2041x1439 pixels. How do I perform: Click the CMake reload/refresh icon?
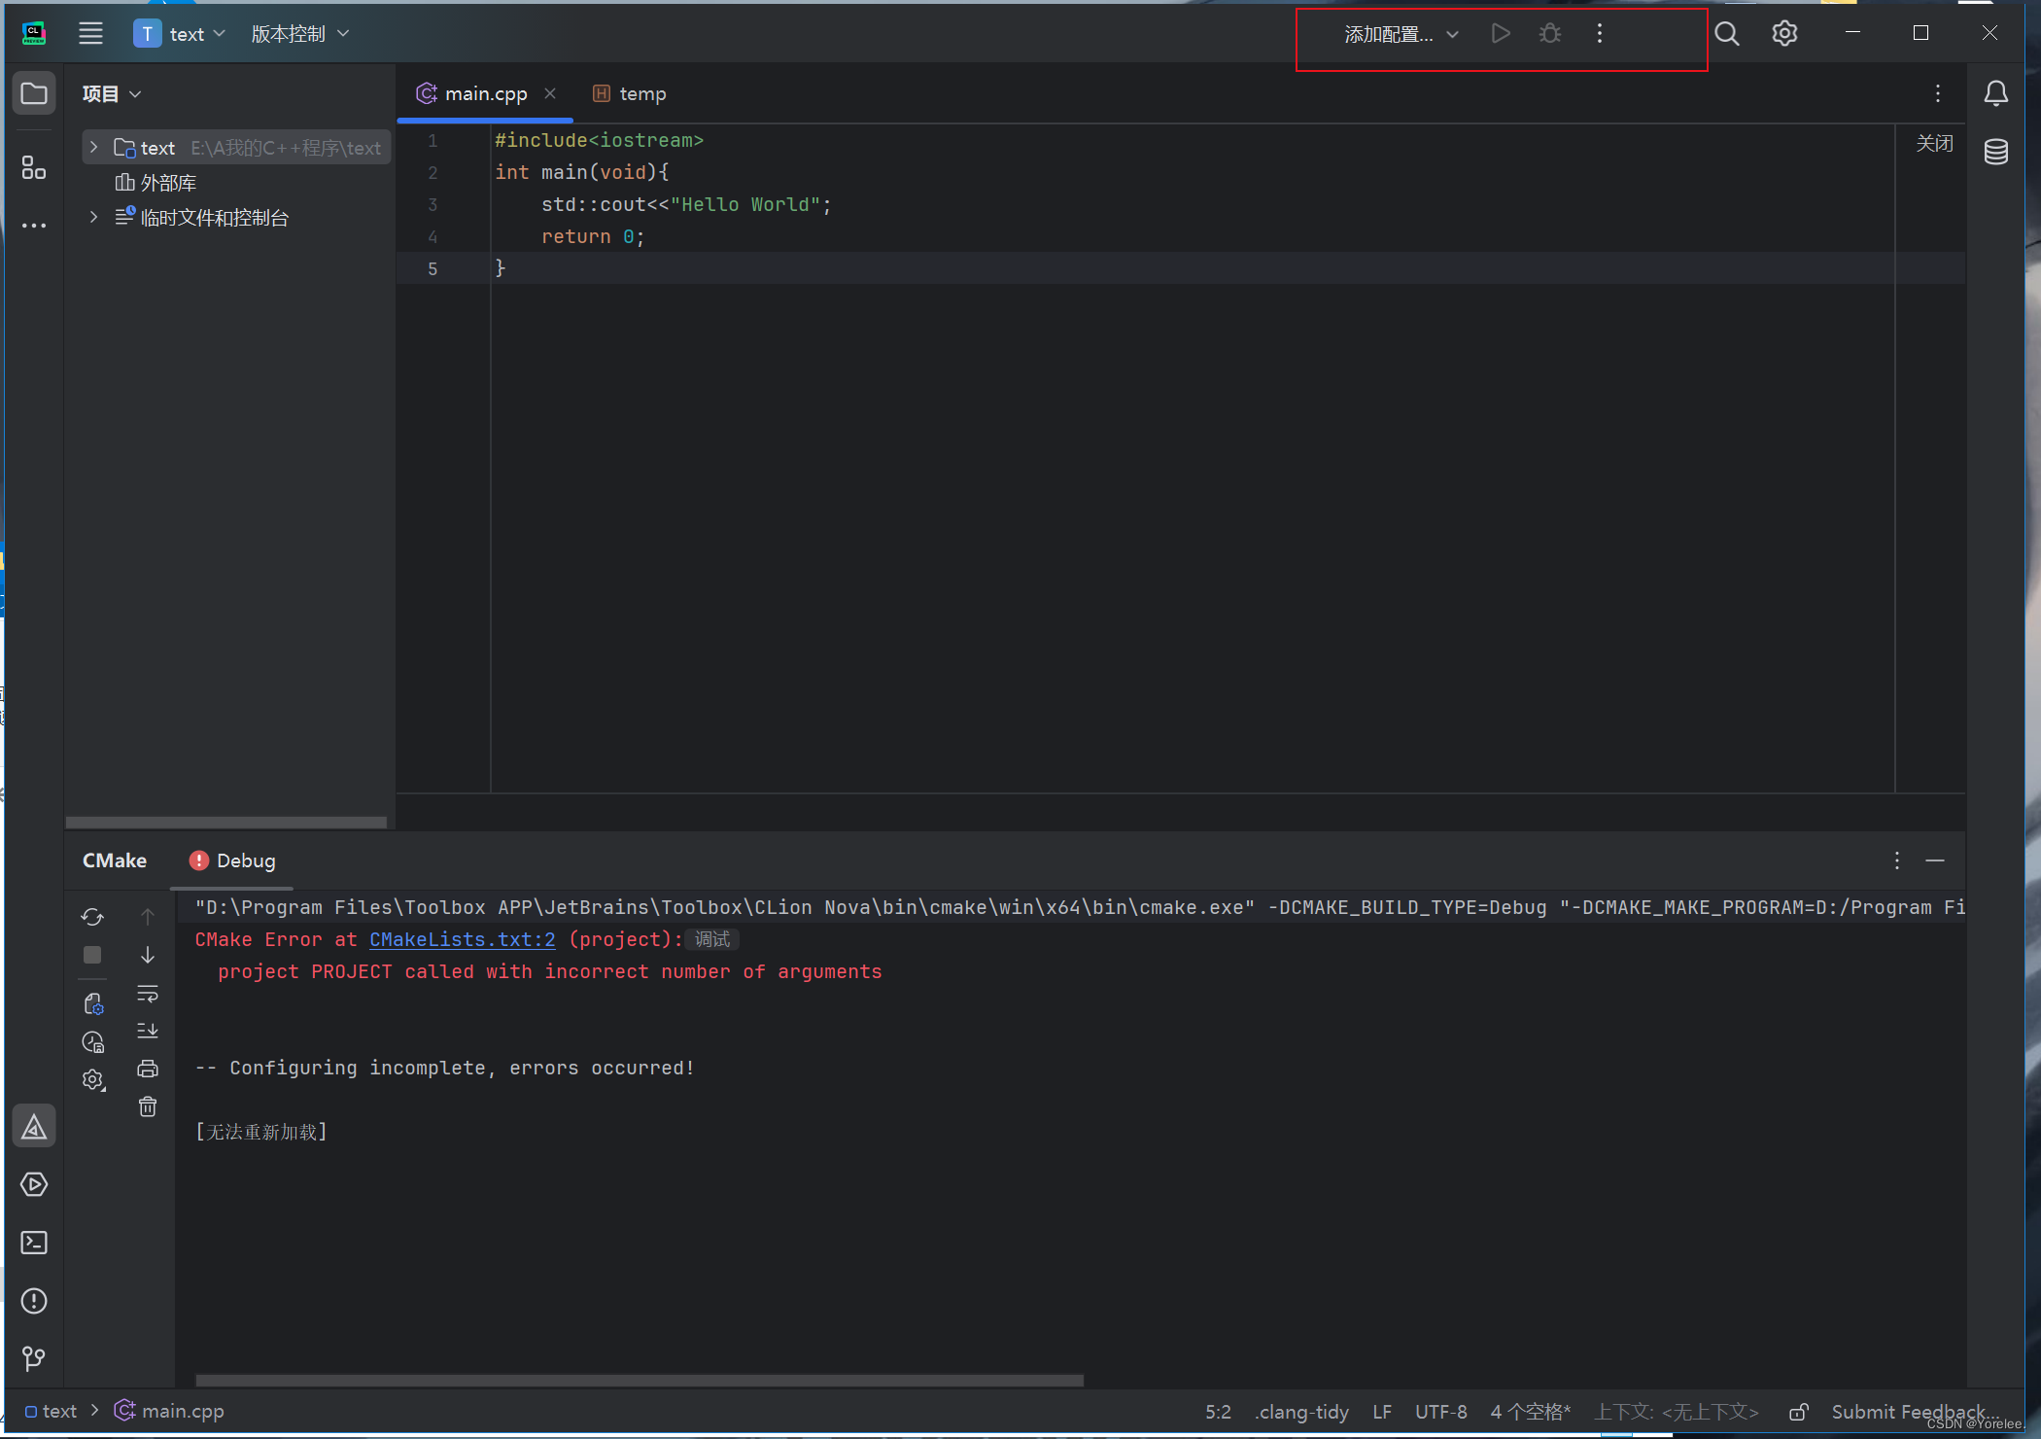coord(92,917)
